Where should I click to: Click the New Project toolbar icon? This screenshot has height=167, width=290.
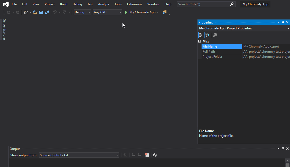click(26, 12)
